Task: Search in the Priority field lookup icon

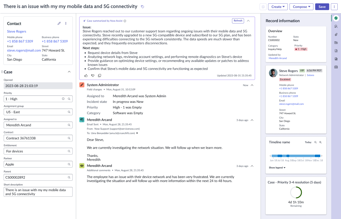Action: 69,99
